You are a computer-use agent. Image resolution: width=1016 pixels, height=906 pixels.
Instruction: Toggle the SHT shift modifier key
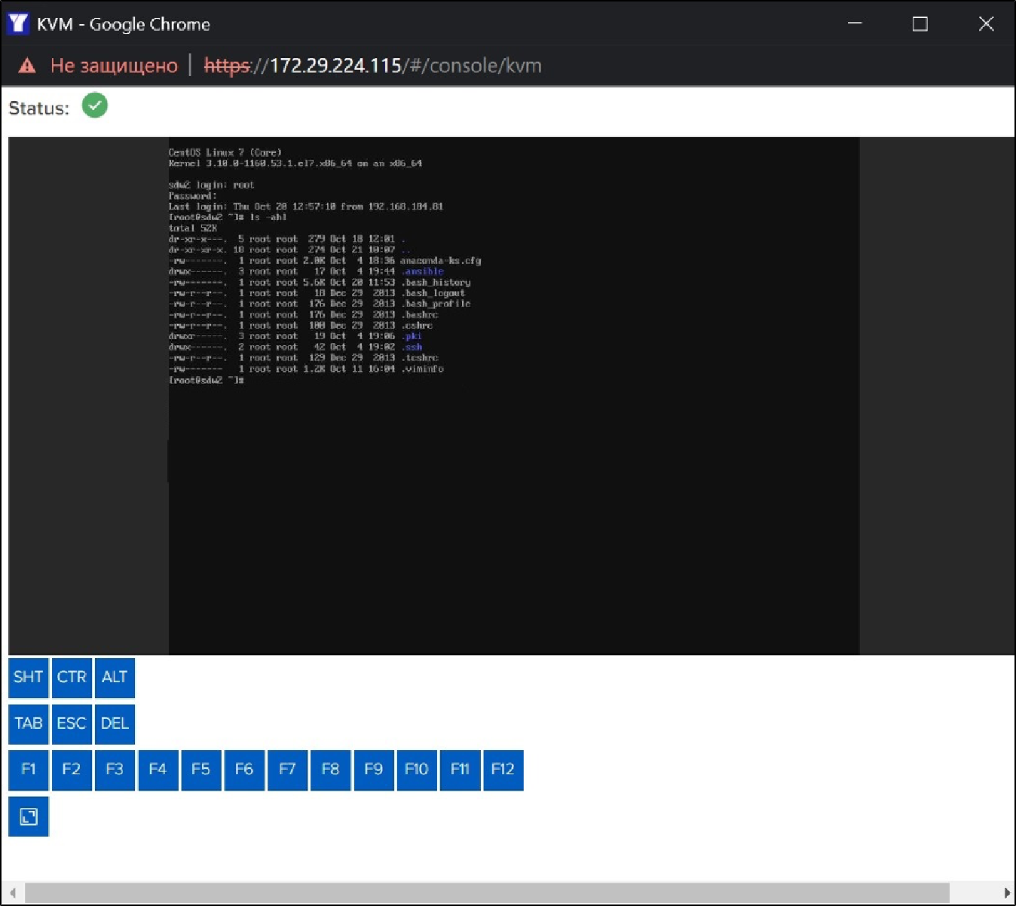click(x=29, y=677)
